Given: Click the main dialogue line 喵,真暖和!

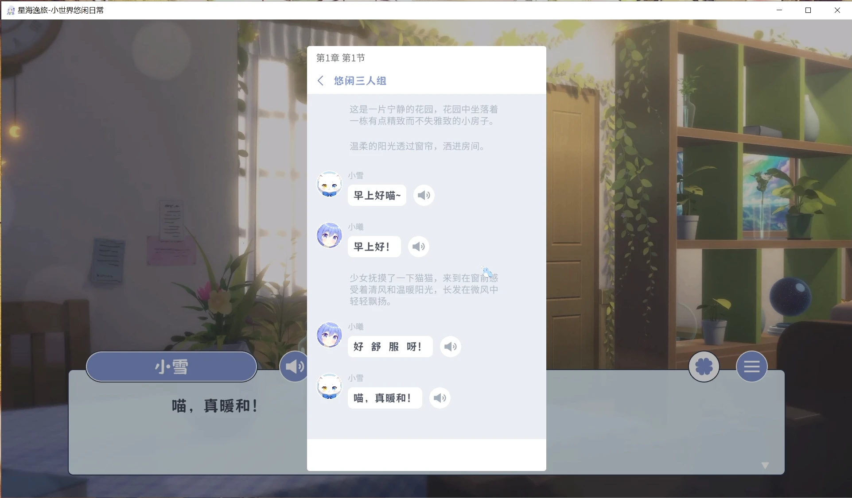Looking at the screenshot, I should coord(215,405).
